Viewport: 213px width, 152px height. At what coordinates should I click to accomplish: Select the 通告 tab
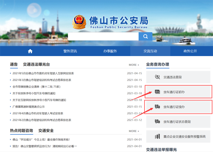point(14,64)
